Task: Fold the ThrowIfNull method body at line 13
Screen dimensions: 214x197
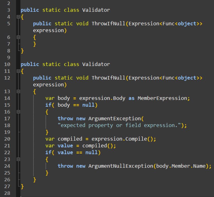Action: pyautogui.click(x=18, y=91)
